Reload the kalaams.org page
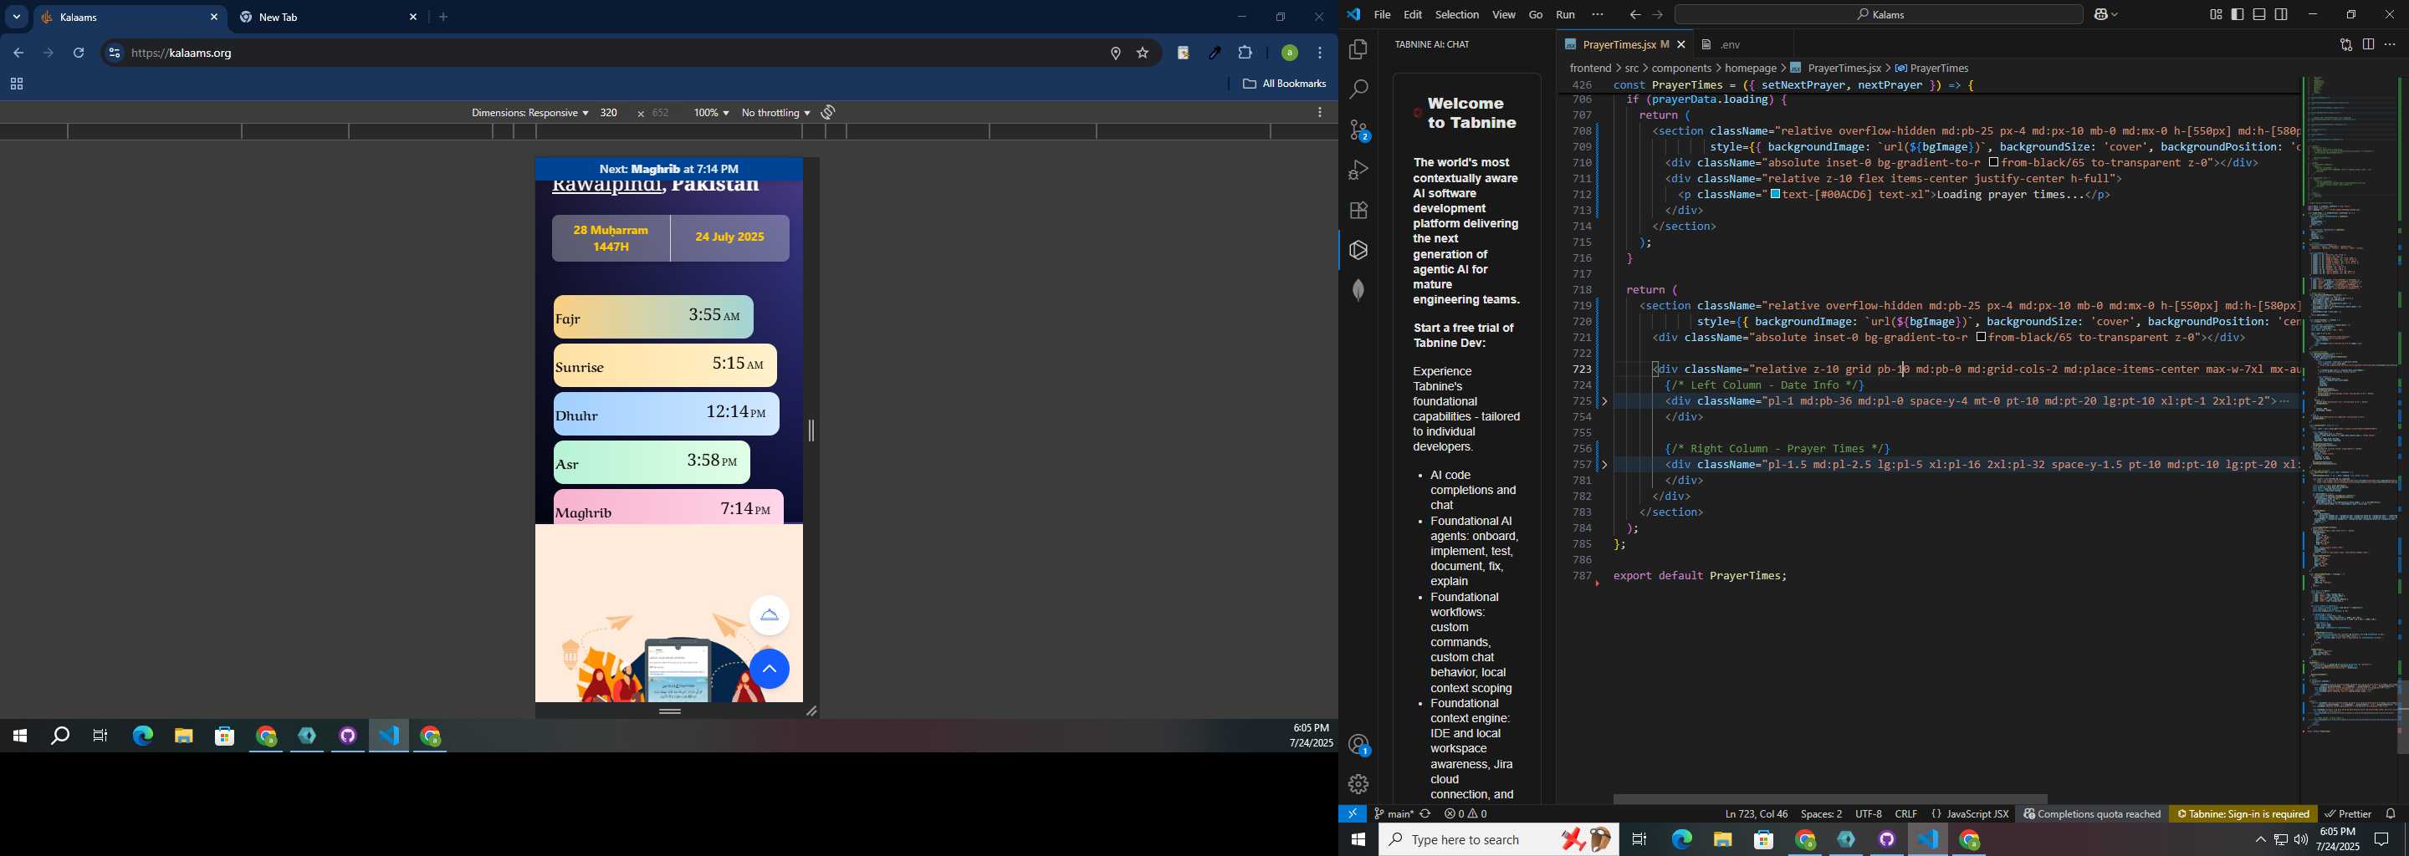The width and height of the screenshot is (2409, 856). tap(79, 53)
